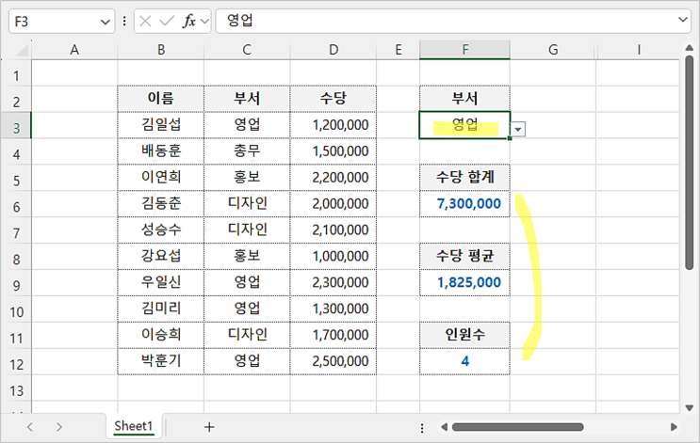700x443 pixels.
Task: Expand the formula bar chevron
Action: 683,20
